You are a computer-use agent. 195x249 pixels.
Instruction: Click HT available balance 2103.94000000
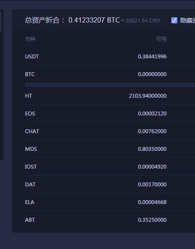(x=148, y=96)
